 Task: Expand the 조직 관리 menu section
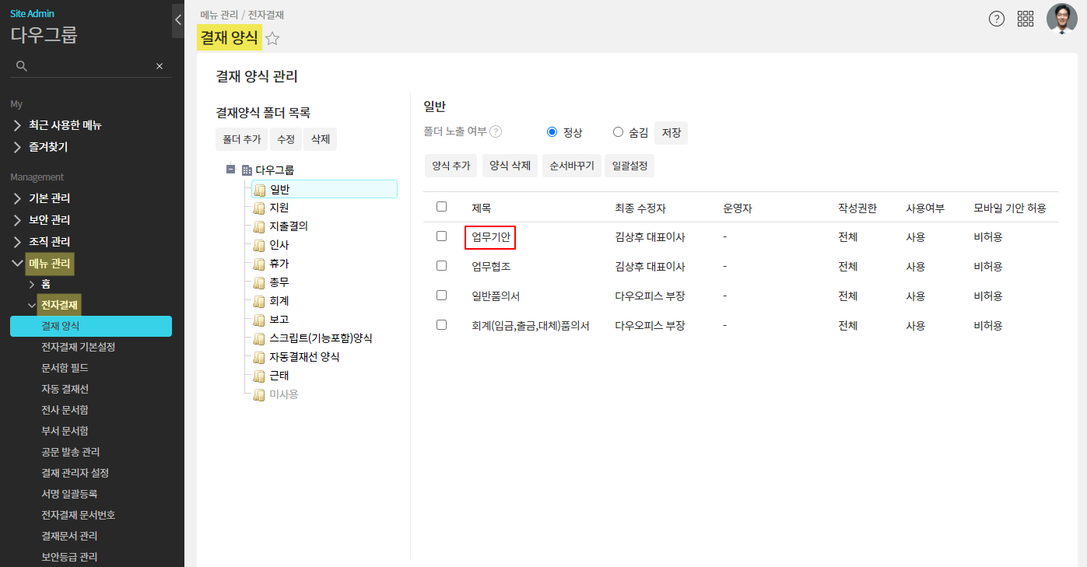point(48,242)
